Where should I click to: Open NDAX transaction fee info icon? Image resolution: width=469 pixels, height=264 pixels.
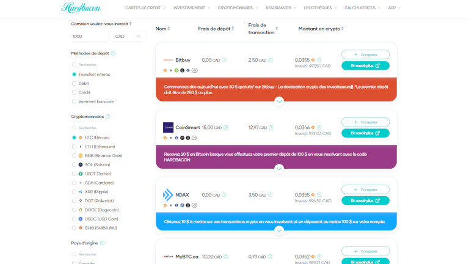point(270,195)
